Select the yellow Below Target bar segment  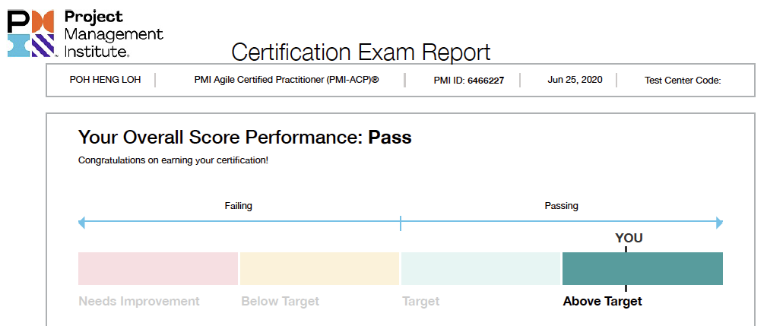[x=319, y=268]
